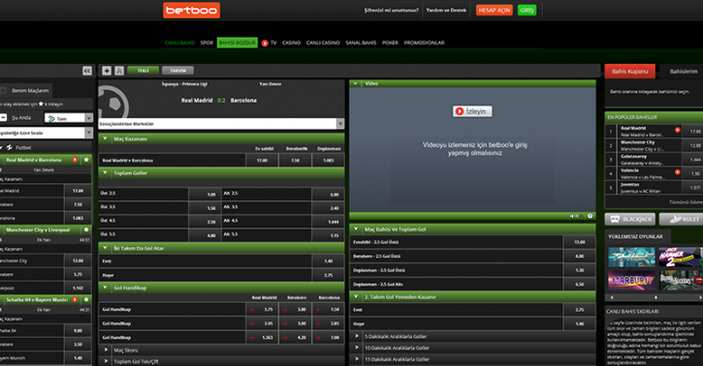Screen dimensions: 703x366
Task: Open the POKER menu item
Action: [390, 43]
